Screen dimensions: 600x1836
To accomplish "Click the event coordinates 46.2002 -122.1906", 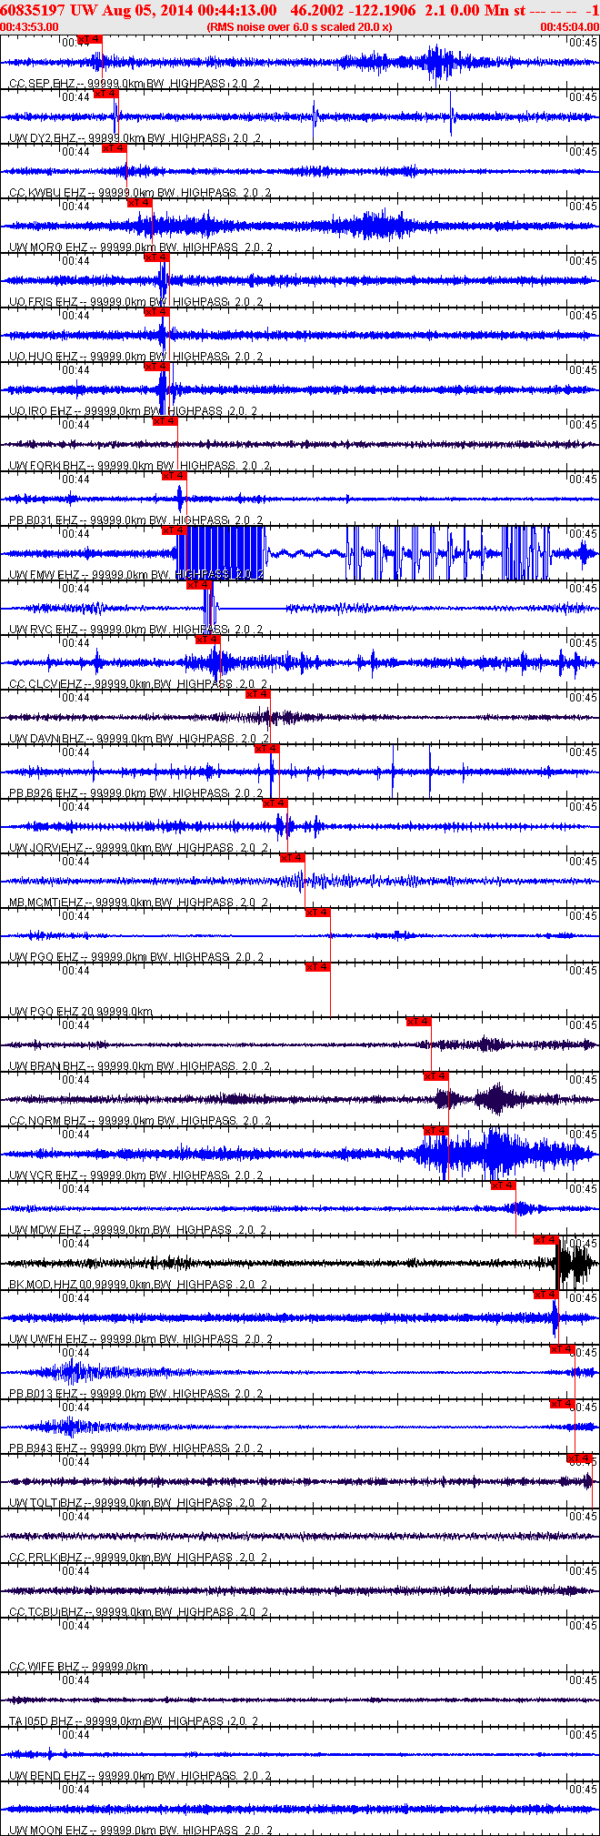I will coord(354,10).
